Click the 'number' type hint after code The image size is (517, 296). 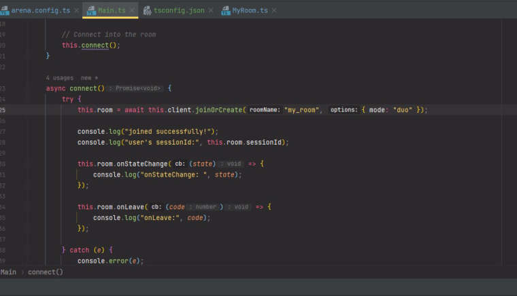[x=205, y=207]
